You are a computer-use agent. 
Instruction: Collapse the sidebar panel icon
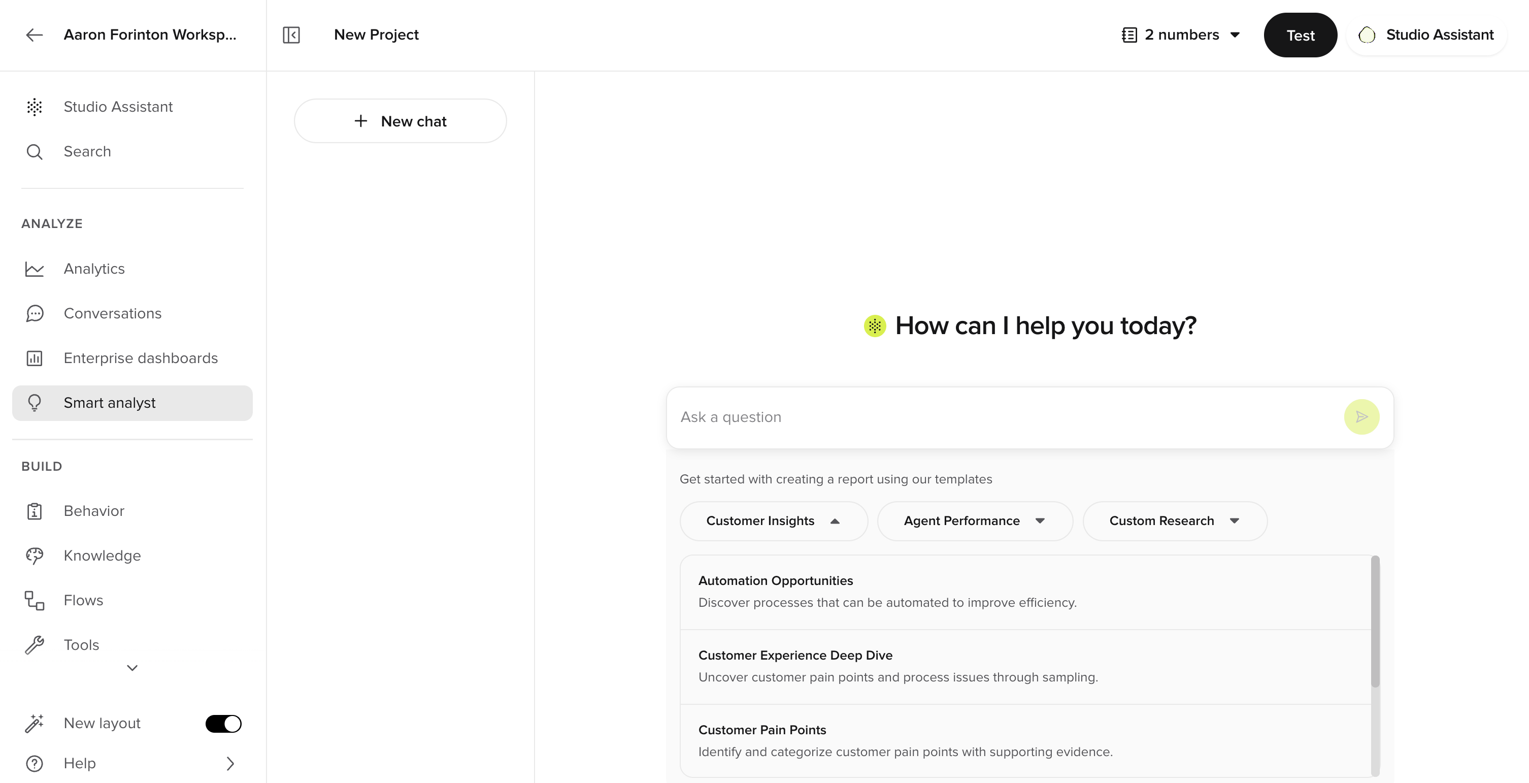pyautogui.click(x=291, y=35)
